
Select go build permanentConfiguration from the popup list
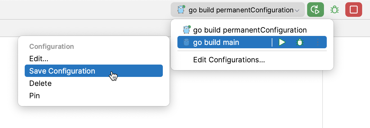pyautogui.click(x=250, y=30)
